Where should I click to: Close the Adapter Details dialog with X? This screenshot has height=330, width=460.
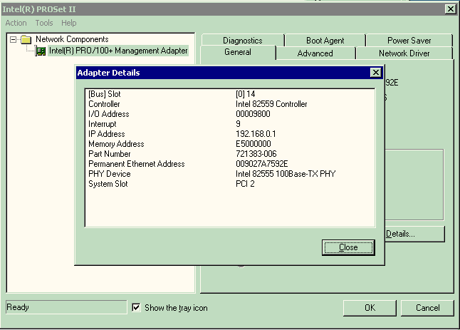click(375, 73)
